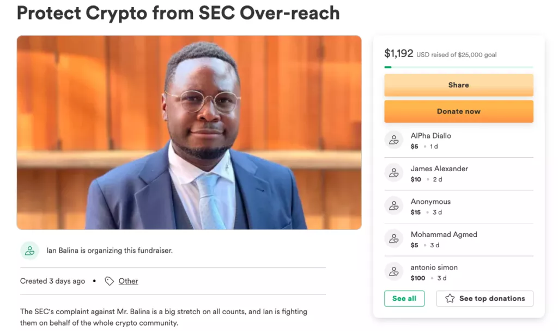Select antonio simon's donor avatar icon
Image resolution: width=558 pixels, height=331 pixels.
coord(394,272)
